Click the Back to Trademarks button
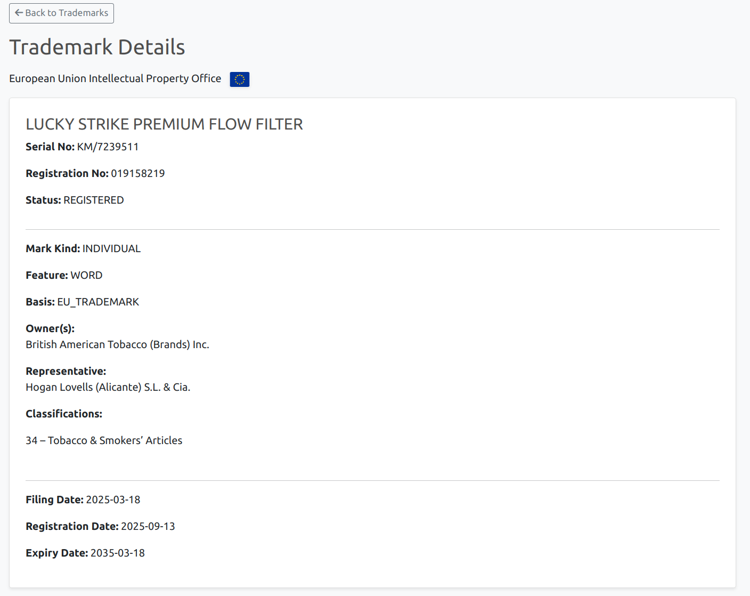Screen dimensions: 750x596 [61, 13]
